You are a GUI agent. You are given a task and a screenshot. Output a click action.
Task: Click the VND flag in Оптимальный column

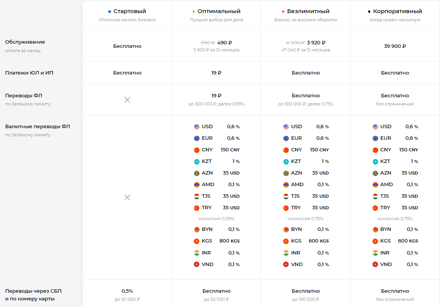197,265
